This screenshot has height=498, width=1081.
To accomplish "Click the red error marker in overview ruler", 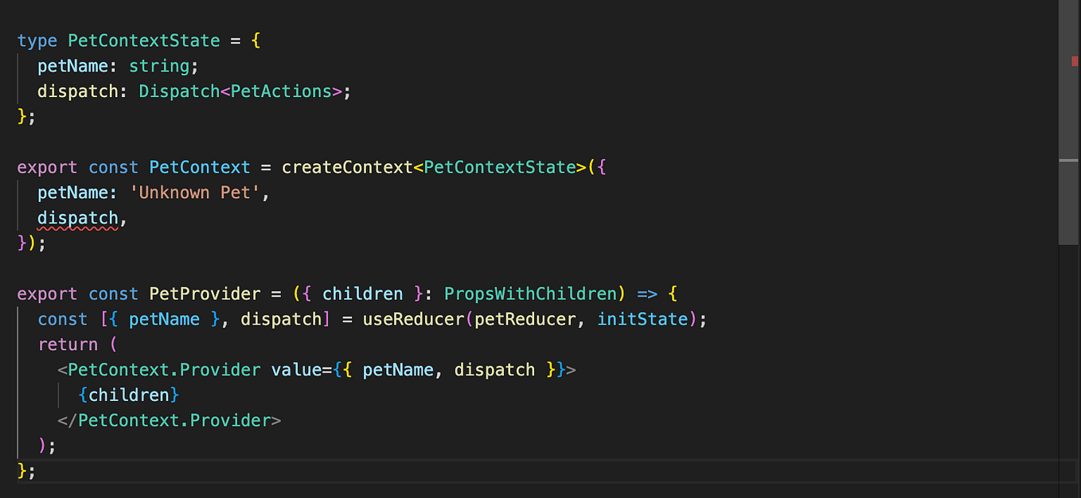I will click(1075, 60).
